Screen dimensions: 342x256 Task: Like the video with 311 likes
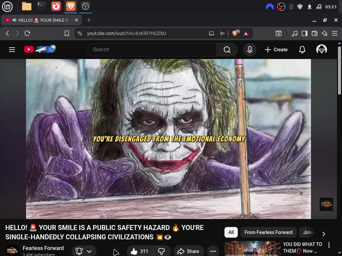tap(140, 251)
